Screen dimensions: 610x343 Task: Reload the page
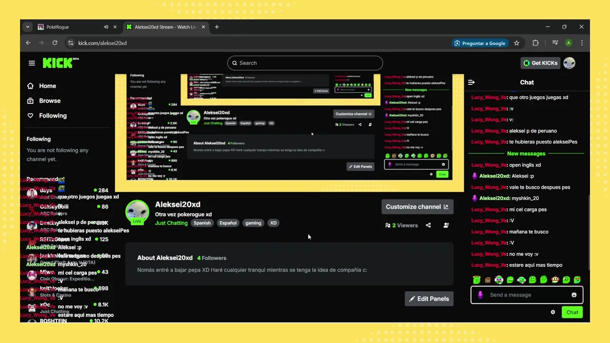pos(55,43)
